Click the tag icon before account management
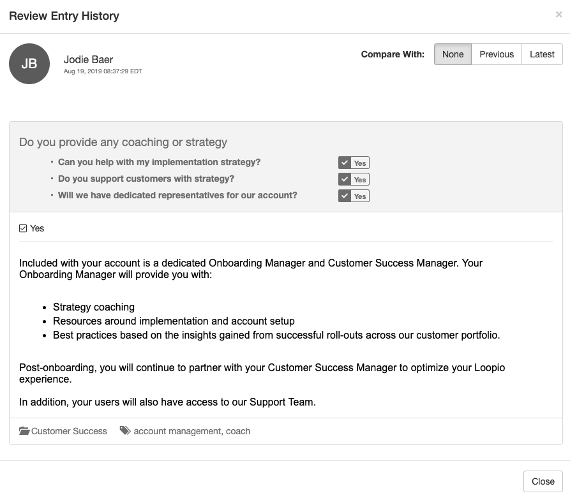 click(125, 431)
